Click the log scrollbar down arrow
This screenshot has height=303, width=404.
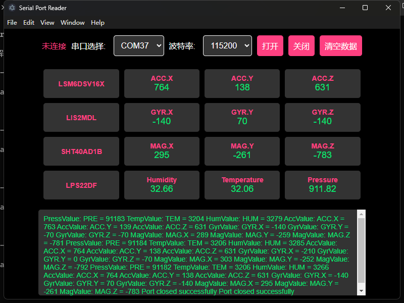click(x=361, y=291)
